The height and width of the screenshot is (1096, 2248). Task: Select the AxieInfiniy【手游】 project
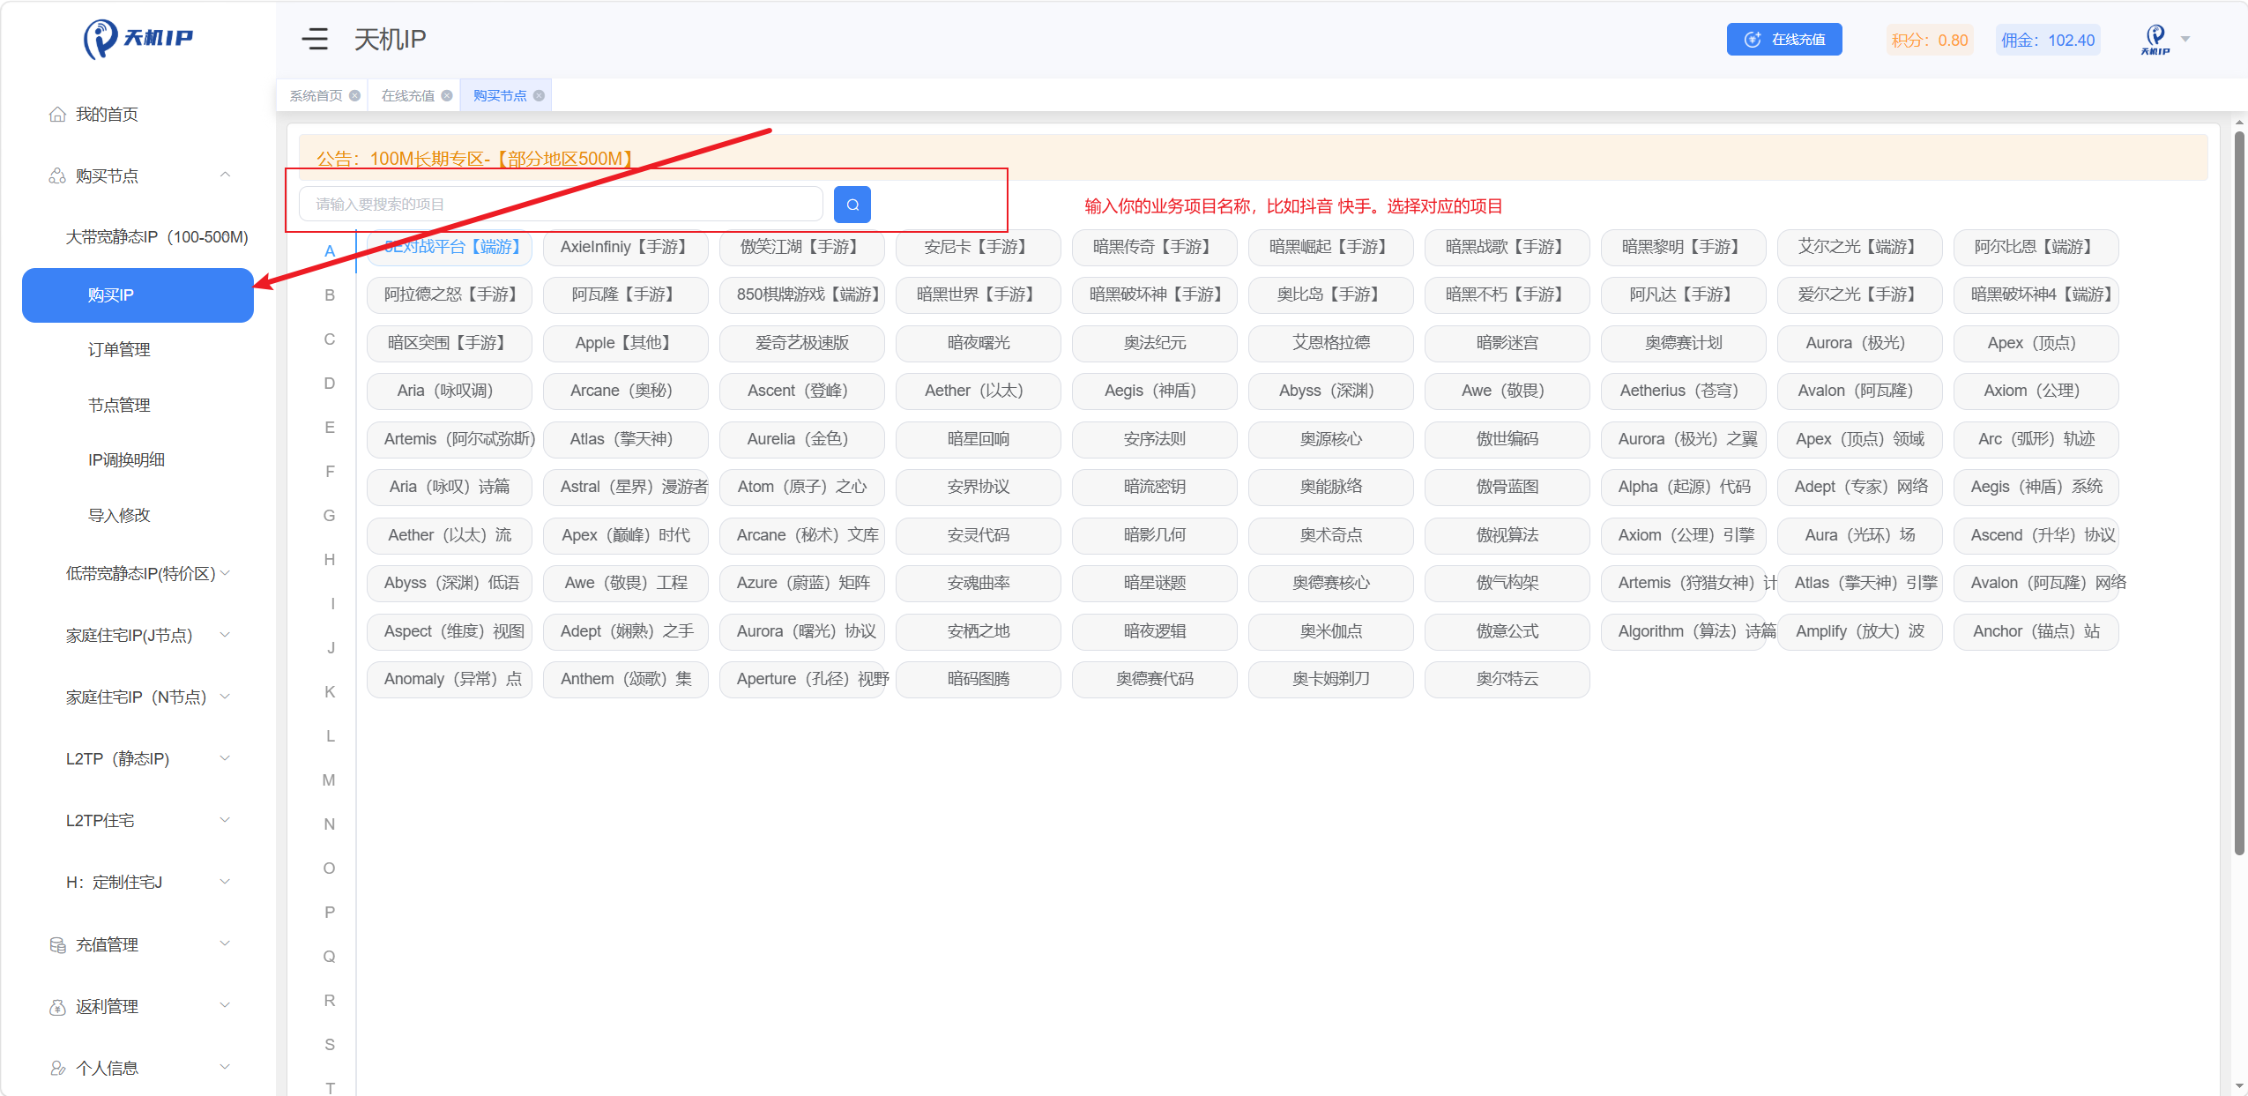[626, 248]
